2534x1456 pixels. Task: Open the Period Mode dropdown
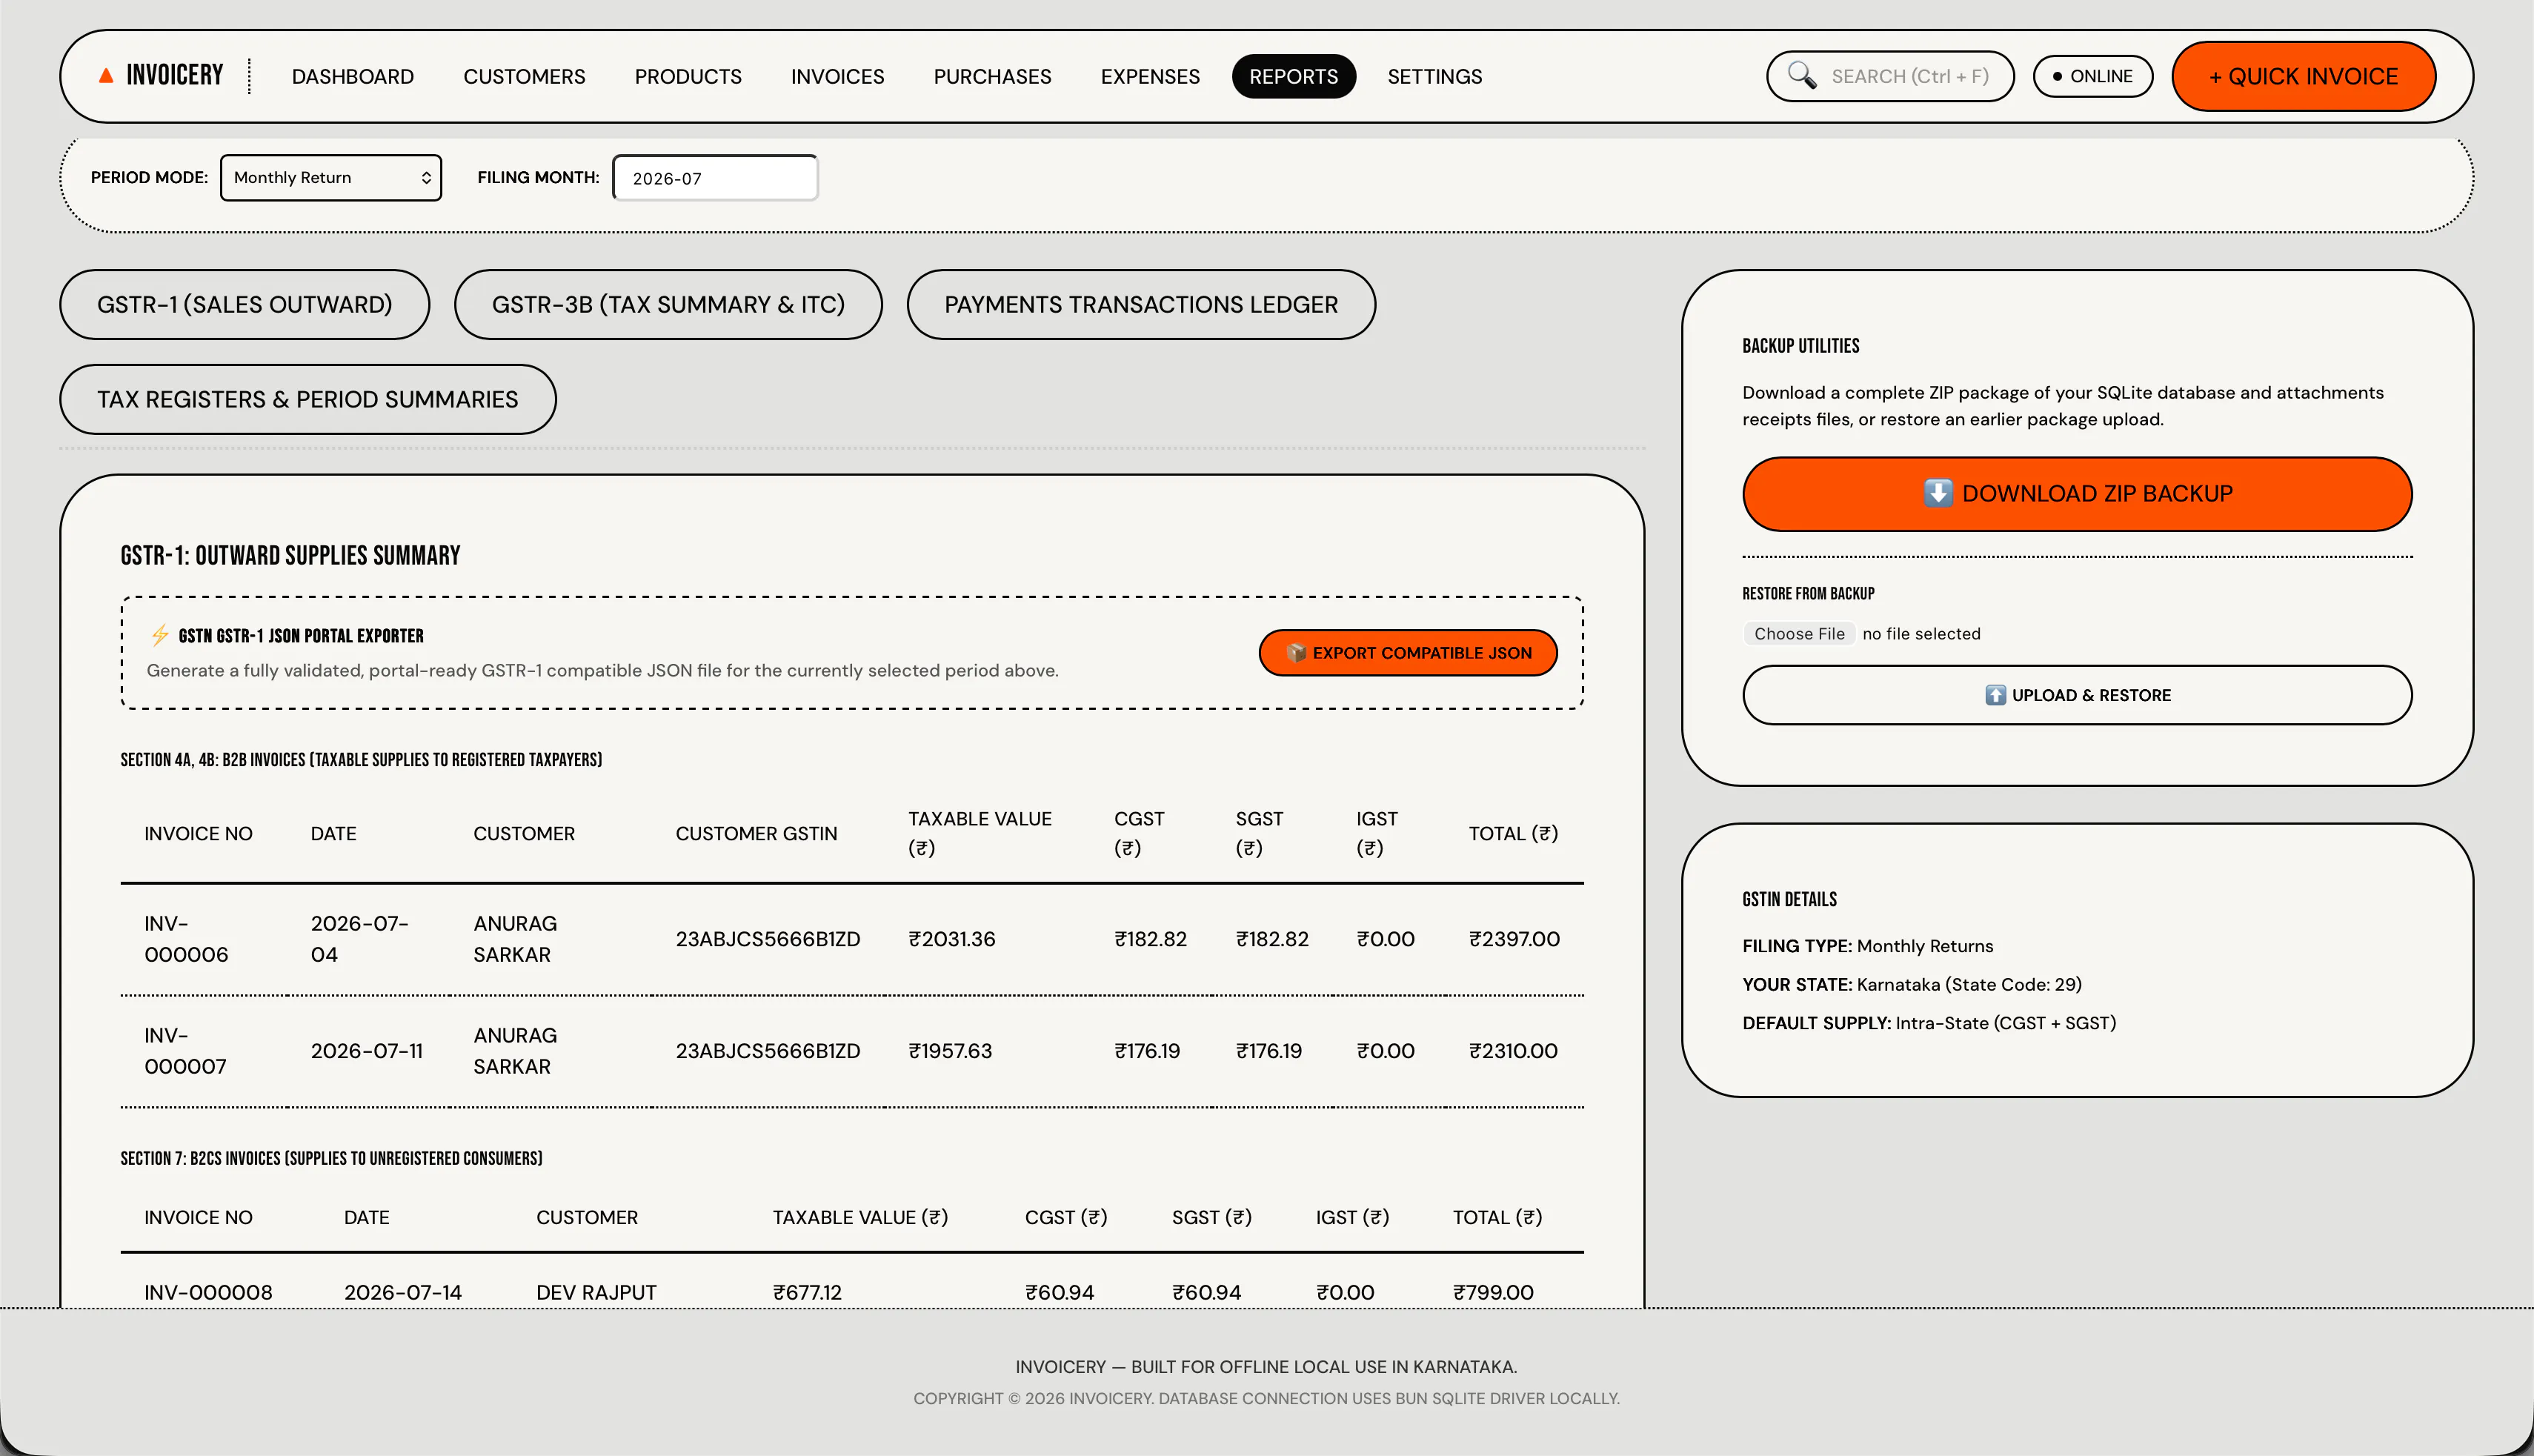(x=331, y=178)
